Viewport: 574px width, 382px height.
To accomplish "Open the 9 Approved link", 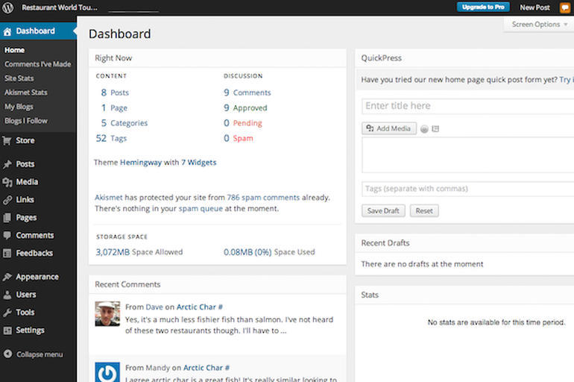I will 245,108.
